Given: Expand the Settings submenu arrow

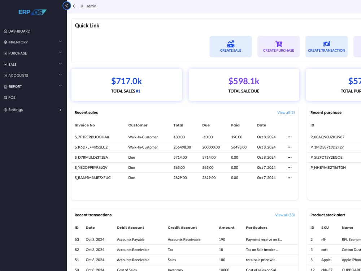Looking at the screenshot, I should [x=60, y=110].
